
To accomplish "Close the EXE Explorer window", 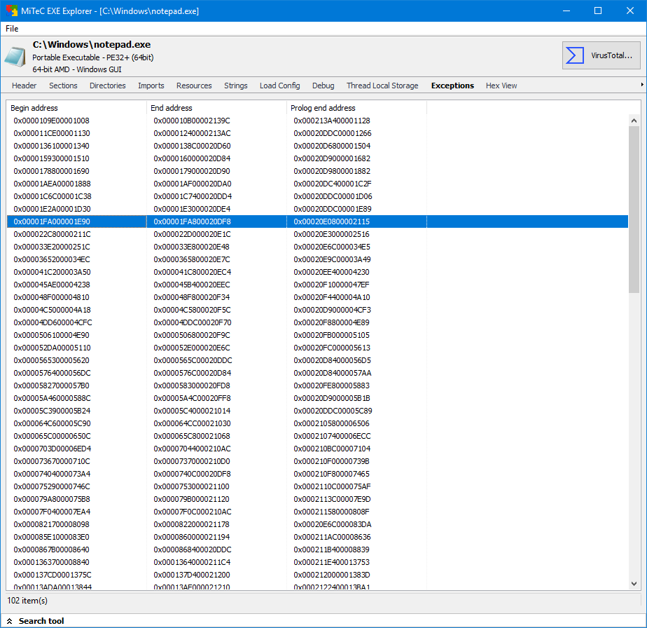I will (x=630, y=11).
